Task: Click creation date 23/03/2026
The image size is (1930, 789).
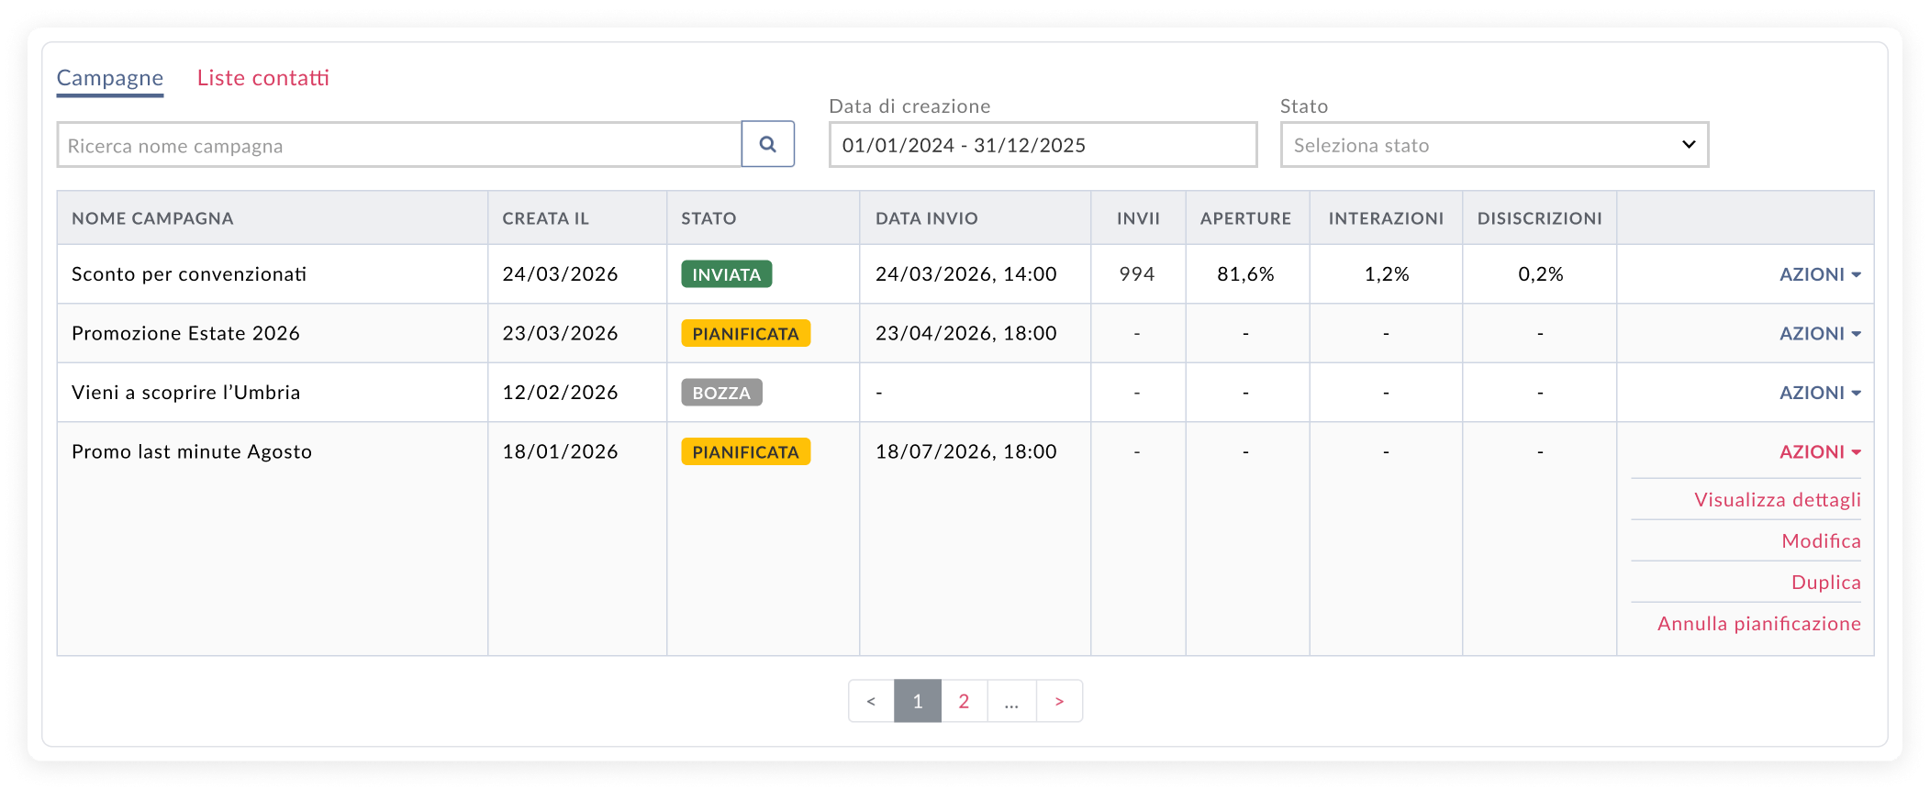Action: click(560, 334)
